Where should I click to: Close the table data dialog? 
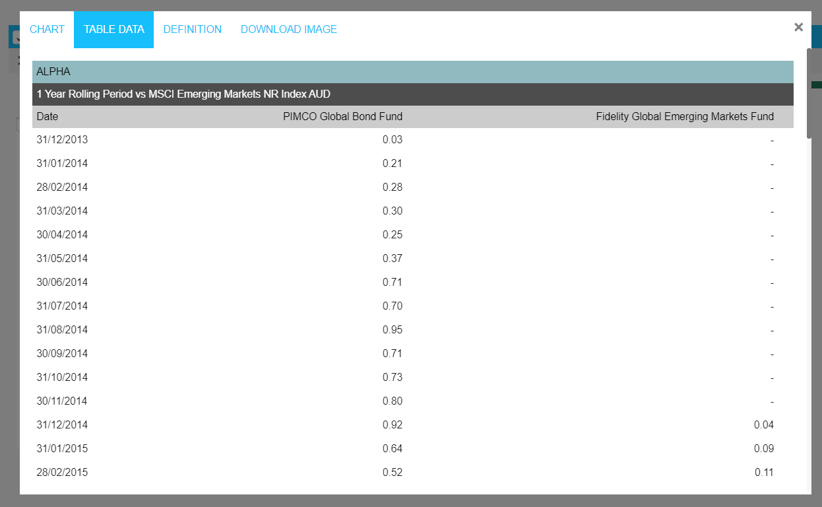tap(798, 27)
